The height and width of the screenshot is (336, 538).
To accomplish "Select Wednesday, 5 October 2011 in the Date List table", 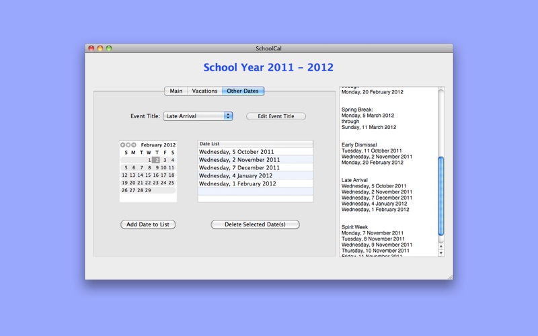I will (x=256, y=152).
